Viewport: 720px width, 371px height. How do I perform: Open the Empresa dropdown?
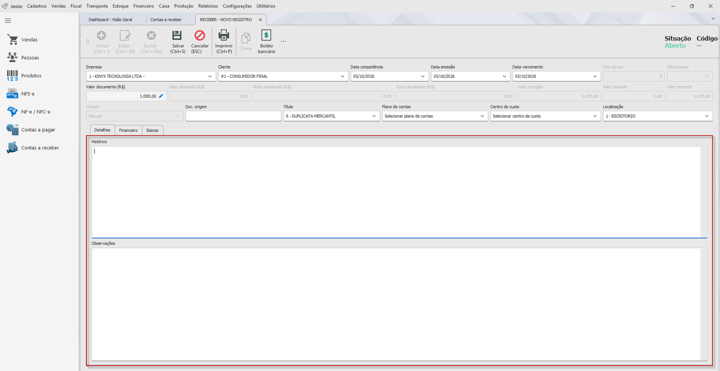pyautogui.click(x=210, y=76)
